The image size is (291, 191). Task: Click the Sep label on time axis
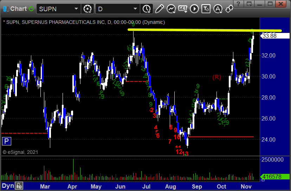197,186
